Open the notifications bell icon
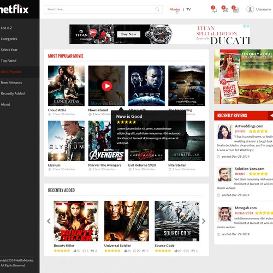Image resolution: width=273 pixels, height=273 pixels. [215, 10]
